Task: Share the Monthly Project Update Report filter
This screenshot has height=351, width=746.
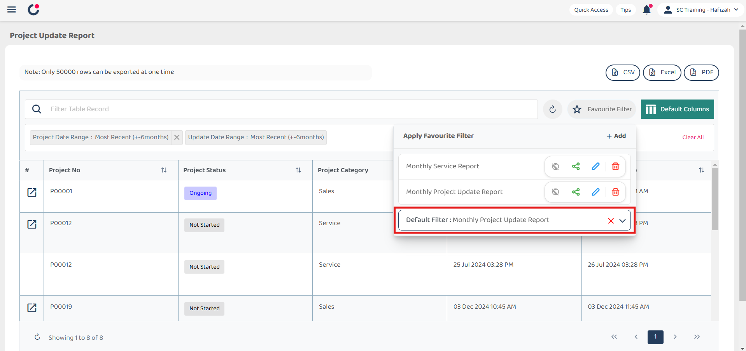Action: click(x=576, y=192)
